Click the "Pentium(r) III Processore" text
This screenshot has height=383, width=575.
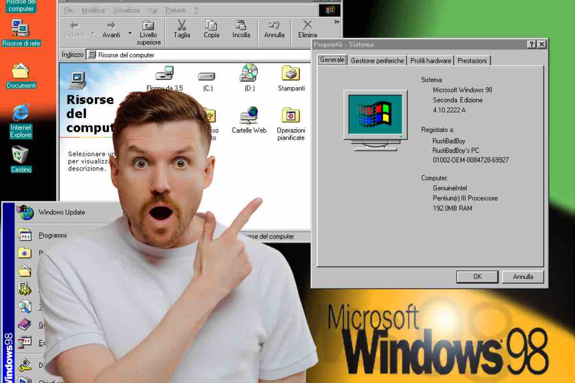click(465, 198)
